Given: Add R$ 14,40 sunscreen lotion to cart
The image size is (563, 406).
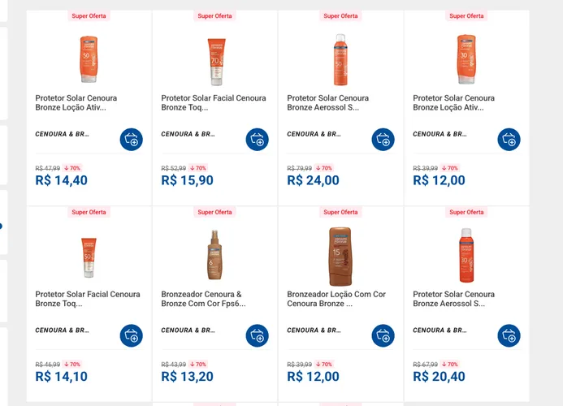Looking at the screenshot, I should pyautogui.click(x=131, y=140).
